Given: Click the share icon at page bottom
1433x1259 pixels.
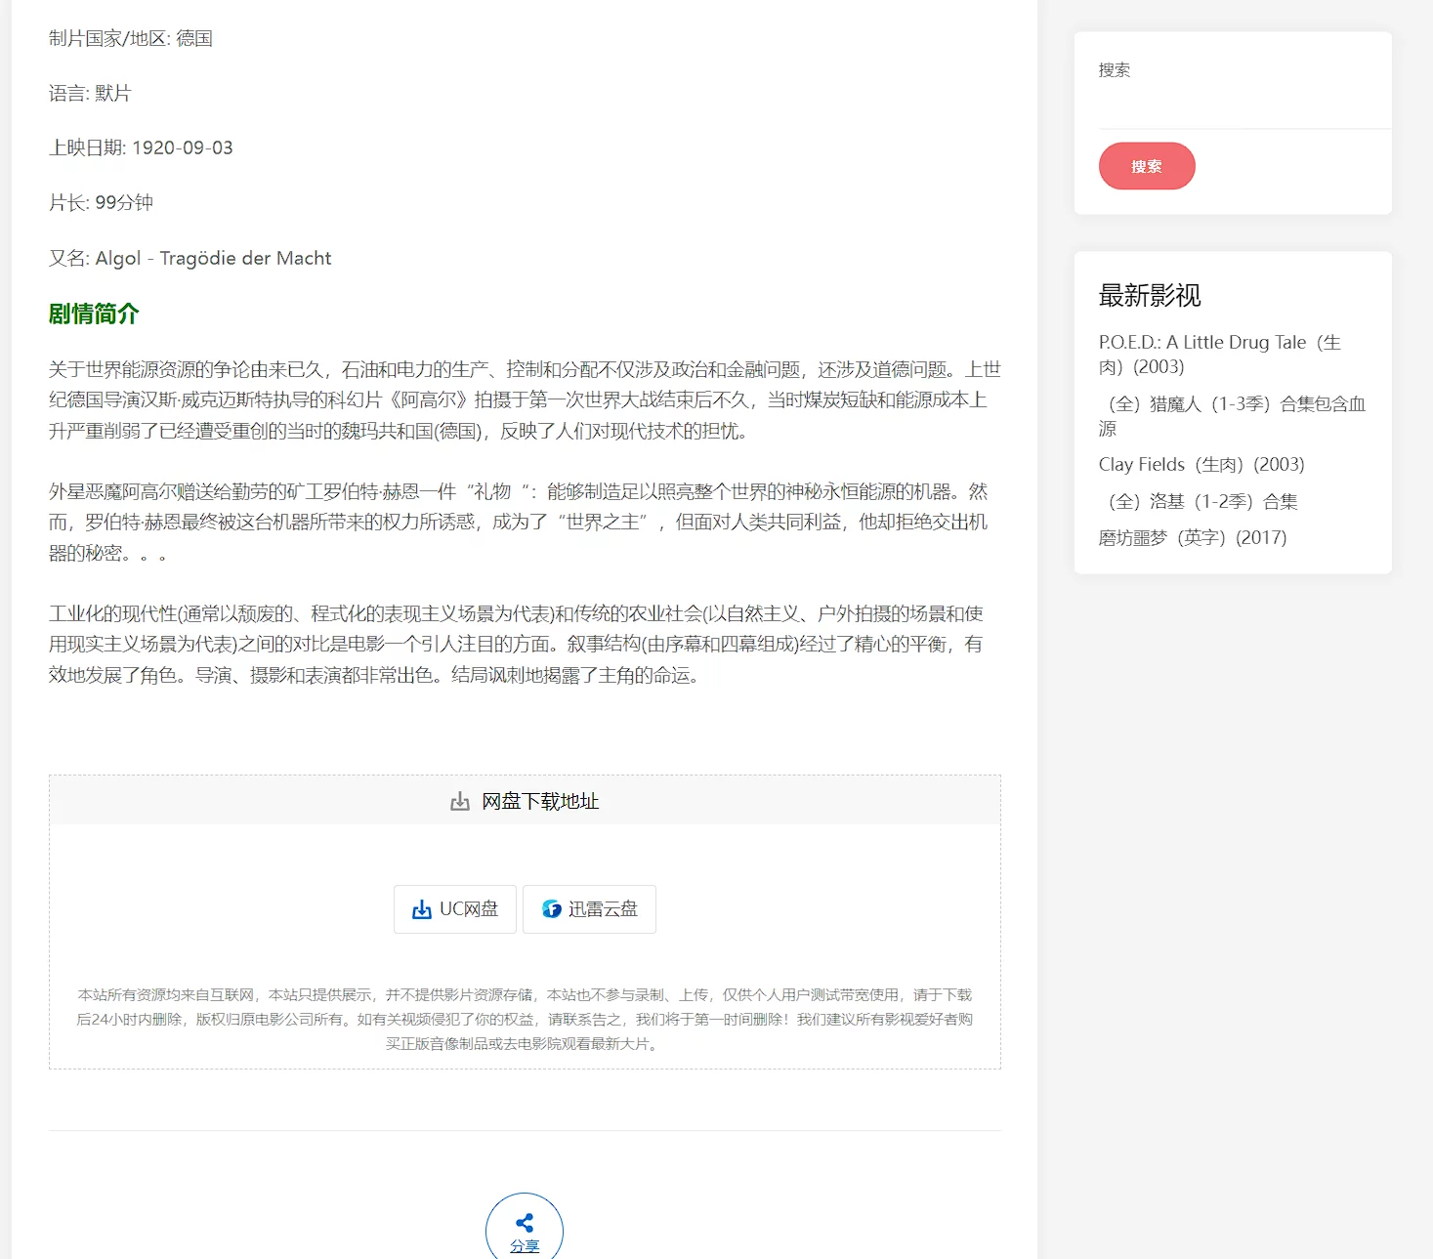Looking at the screenshot, I should (525, 1223).
